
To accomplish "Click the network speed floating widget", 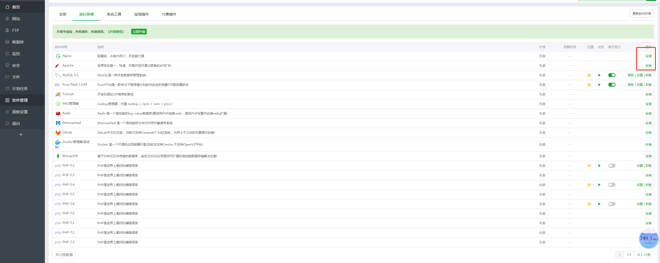I will (648, 239).
